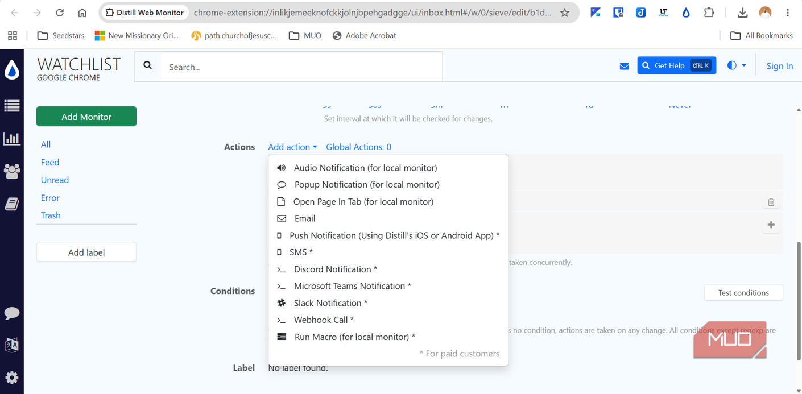Open the chat bubble icon in sidebar
The width and height of the screenshot is (802, 394).
tap(12, 313)
